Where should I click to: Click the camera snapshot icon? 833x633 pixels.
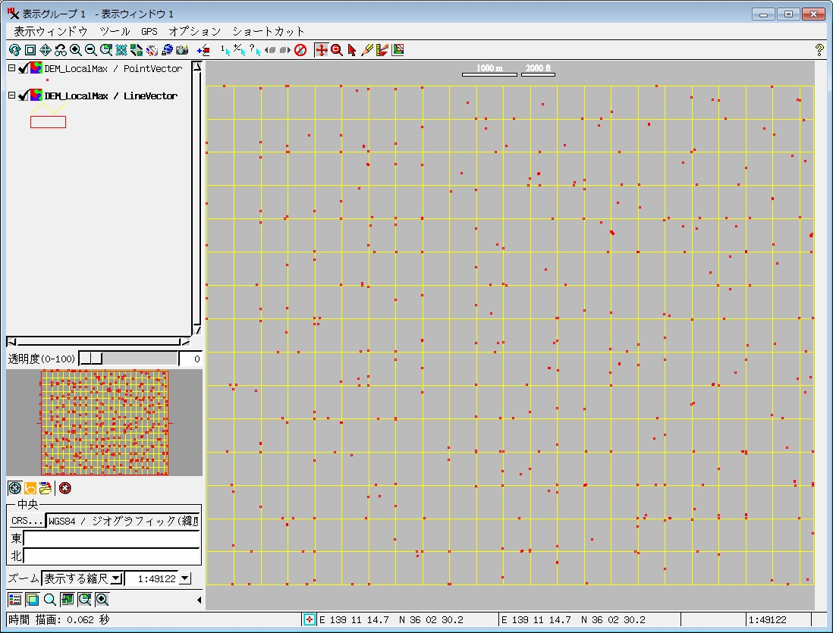point(182,50)
